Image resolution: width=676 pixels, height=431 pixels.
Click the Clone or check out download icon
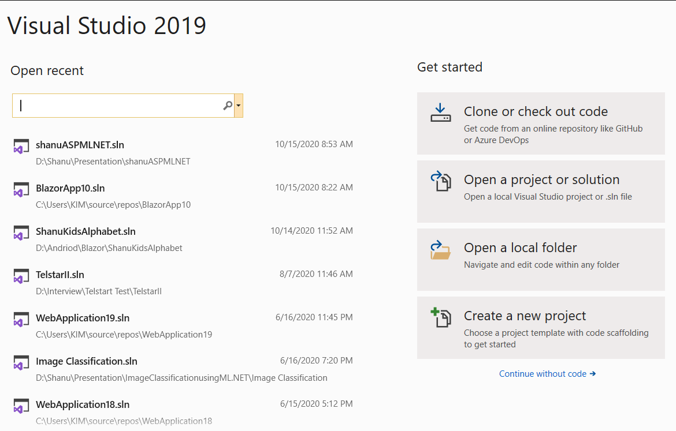[x=441, y=113]
